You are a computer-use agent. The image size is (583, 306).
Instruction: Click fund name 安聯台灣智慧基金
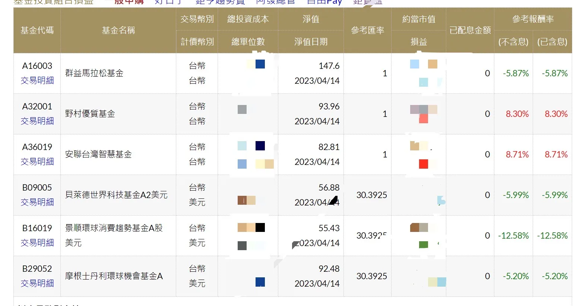[x=98, y=154]
